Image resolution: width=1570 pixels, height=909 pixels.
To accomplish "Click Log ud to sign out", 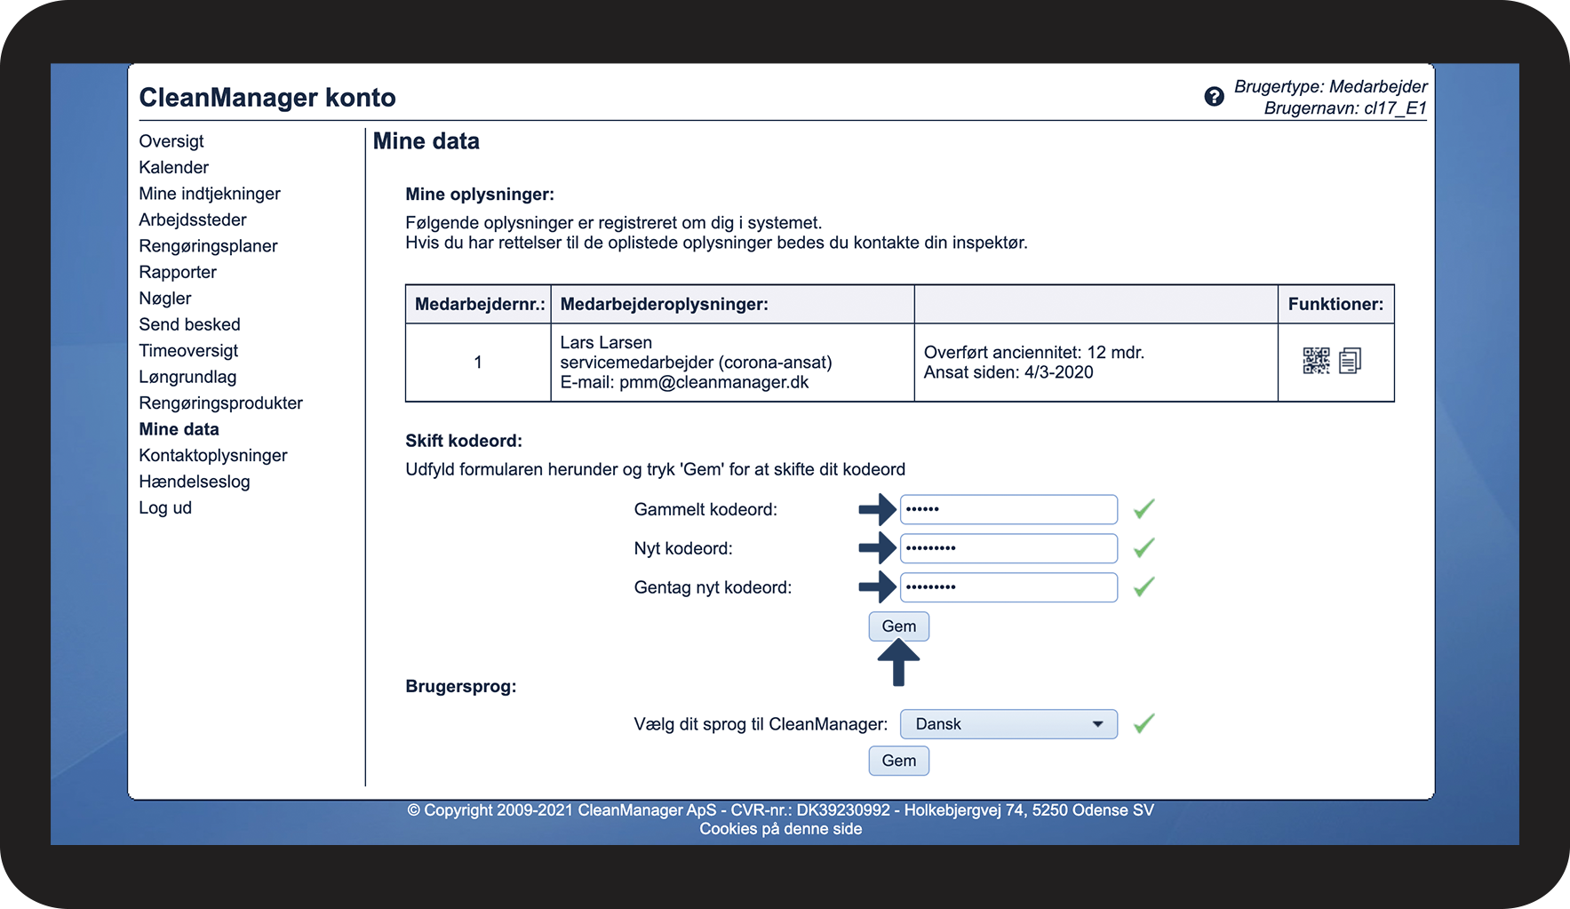I will click(165, 508).
